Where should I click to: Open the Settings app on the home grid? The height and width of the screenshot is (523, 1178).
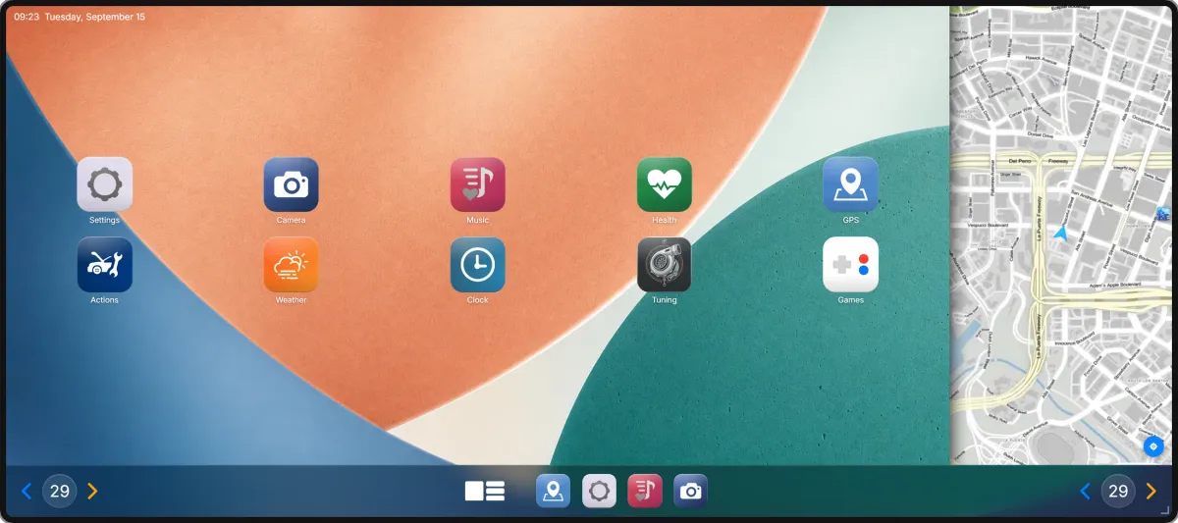click(104, 184)
